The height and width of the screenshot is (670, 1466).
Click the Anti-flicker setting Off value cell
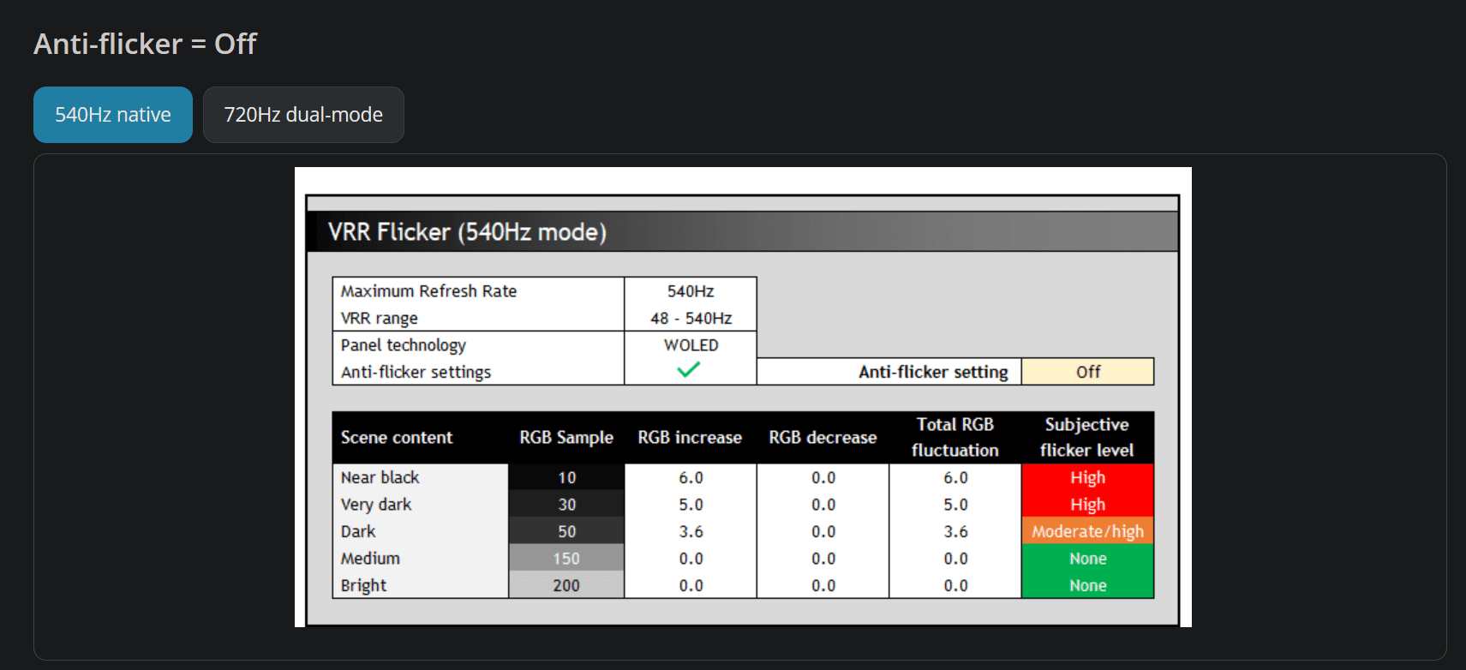point(1087,372)
